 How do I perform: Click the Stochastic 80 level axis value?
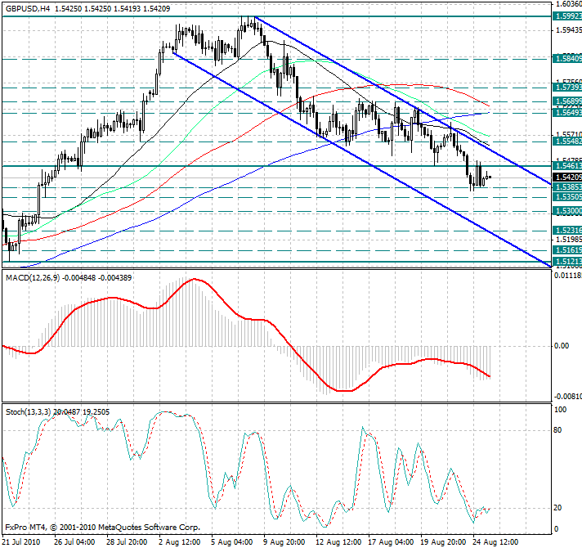(x=557, y=430)
